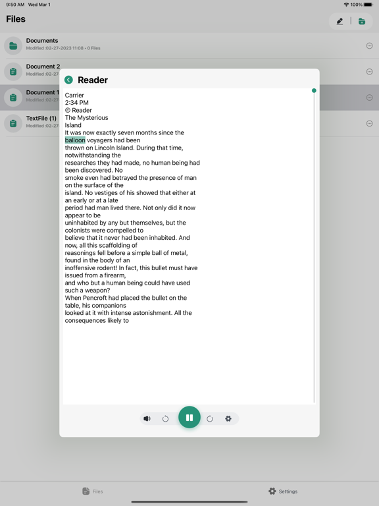Tap the edit pencil icon in Files header
This screenshot has height=506, width=379.
click(340, 21)
